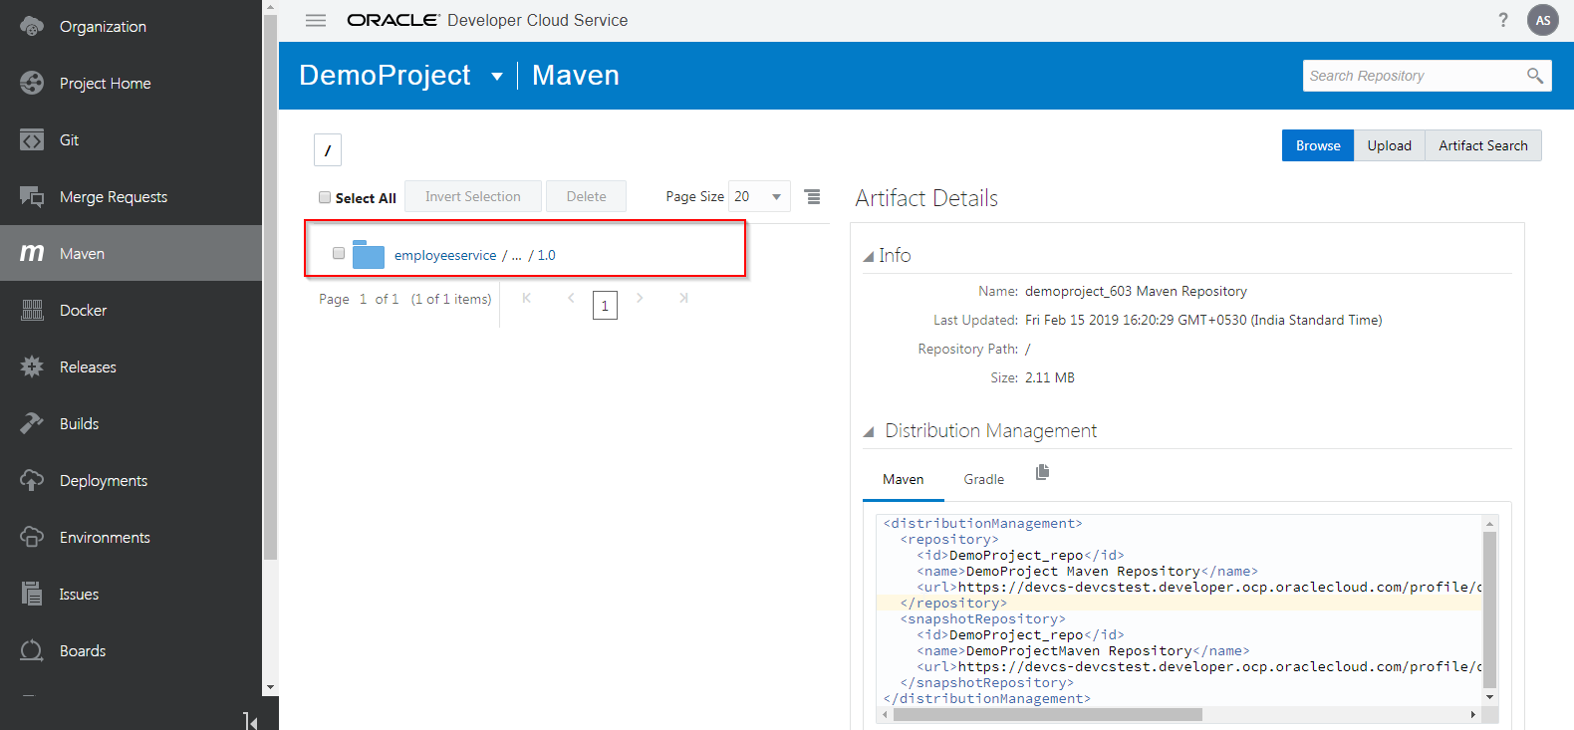
Task: Open Releases from the sidebar
Action: (88, 367)
